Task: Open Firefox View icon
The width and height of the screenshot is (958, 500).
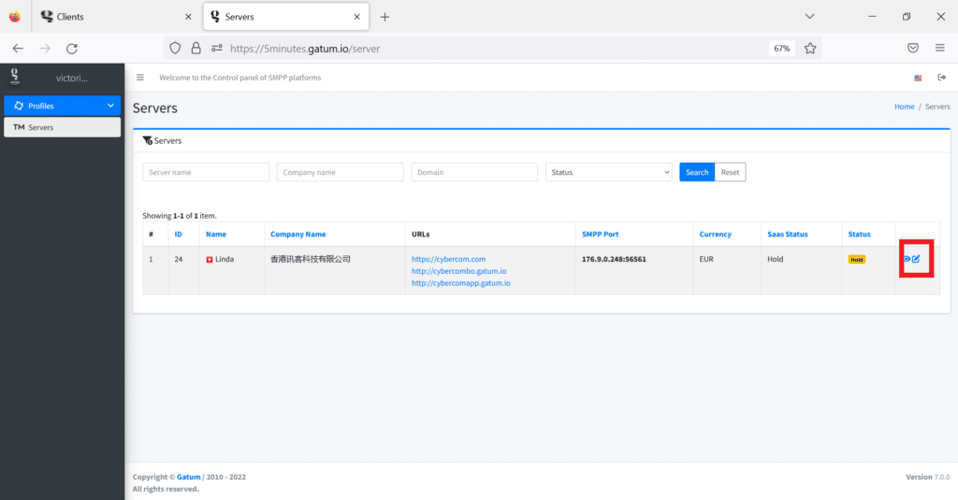Action: click(15, 17)
